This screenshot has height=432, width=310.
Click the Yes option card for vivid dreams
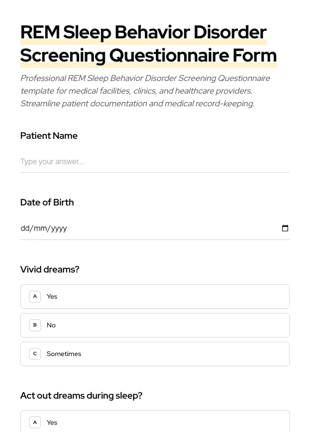[x=155, y=296]
